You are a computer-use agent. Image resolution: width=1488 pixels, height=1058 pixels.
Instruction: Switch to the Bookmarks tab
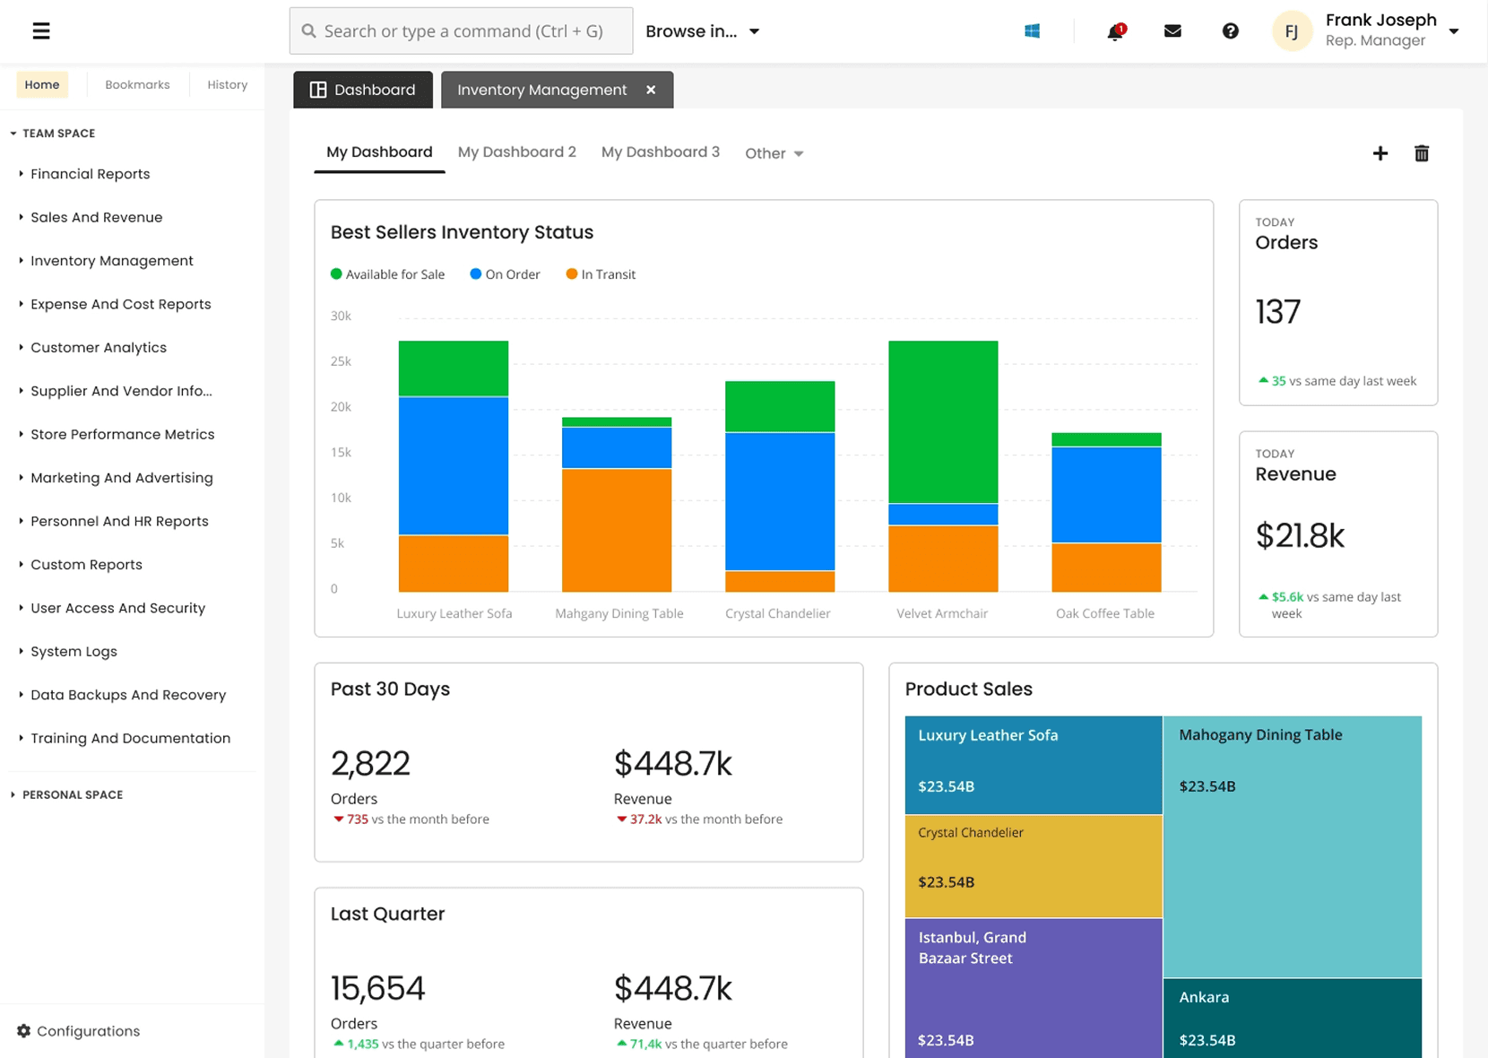point(137,85)
